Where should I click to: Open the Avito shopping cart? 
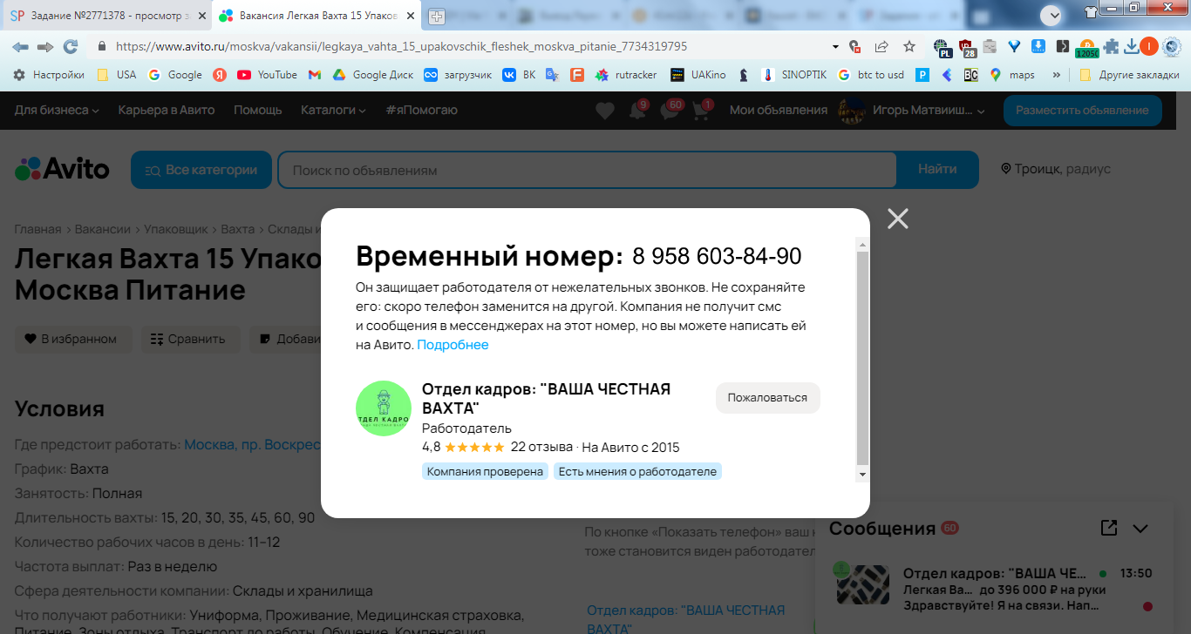pyautogui.click(x=701, y=111)
